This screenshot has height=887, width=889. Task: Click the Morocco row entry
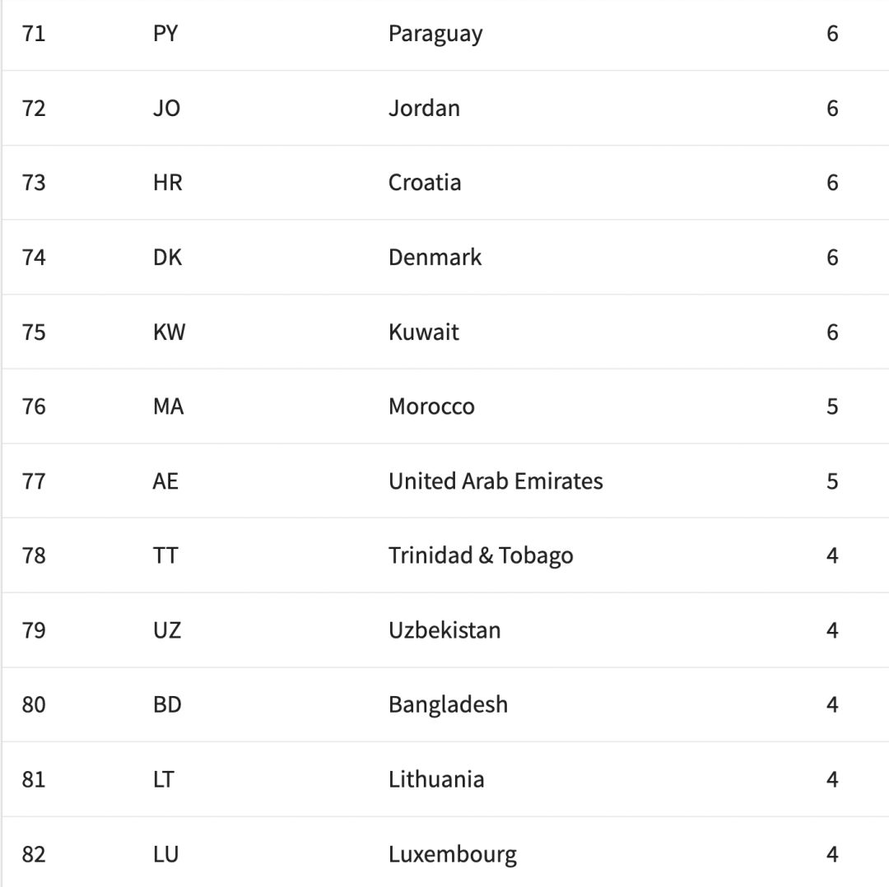pos(445,406)
